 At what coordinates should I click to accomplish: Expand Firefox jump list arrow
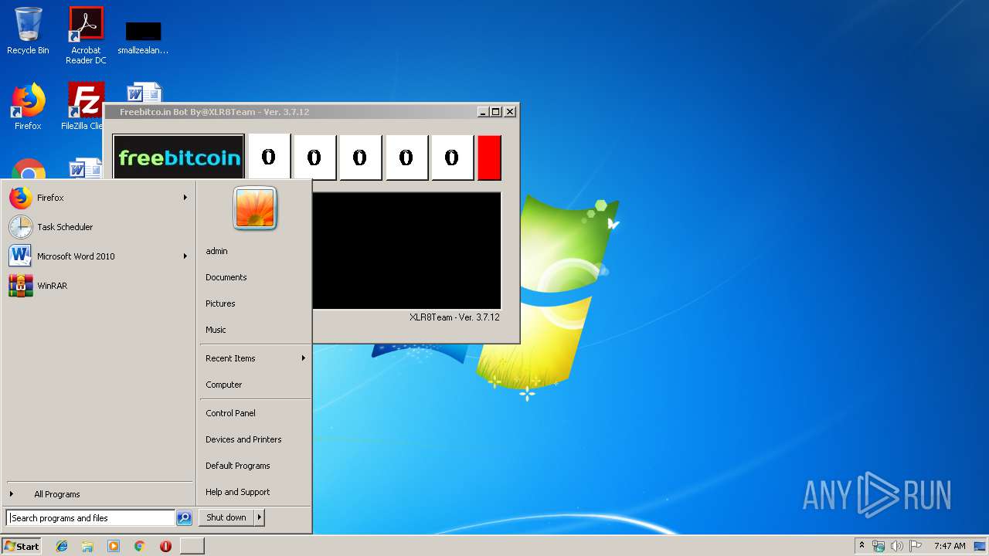coord(185,198)
